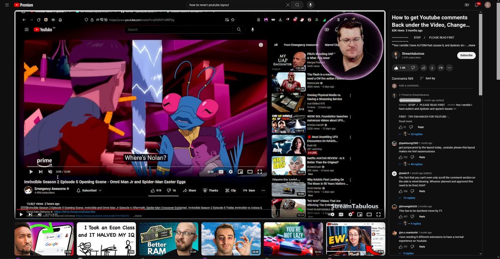500x259 pixels.
Task: Open the Streamtabulous channel name link
Action: (413, 53)
